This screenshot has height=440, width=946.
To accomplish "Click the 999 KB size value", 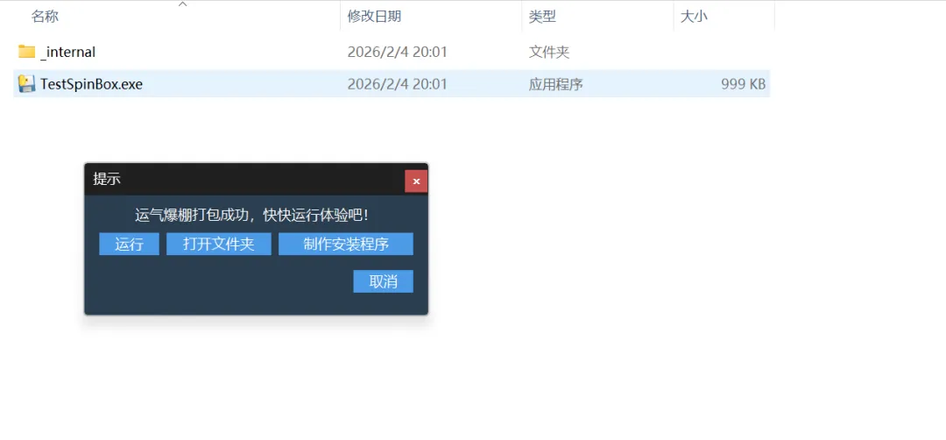I will [x=744, y=84].
